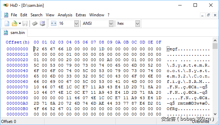Image resolution: width=219 pixels, height=125 pixels.
Task: Restore the inner sam.bin document window
Action: pos(208,15)
